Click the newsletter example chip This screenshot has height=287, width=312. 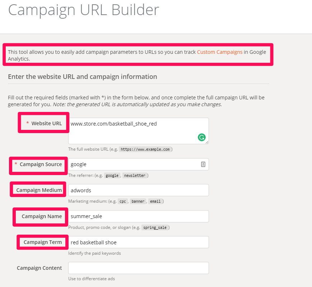click(x=135, y=176)
